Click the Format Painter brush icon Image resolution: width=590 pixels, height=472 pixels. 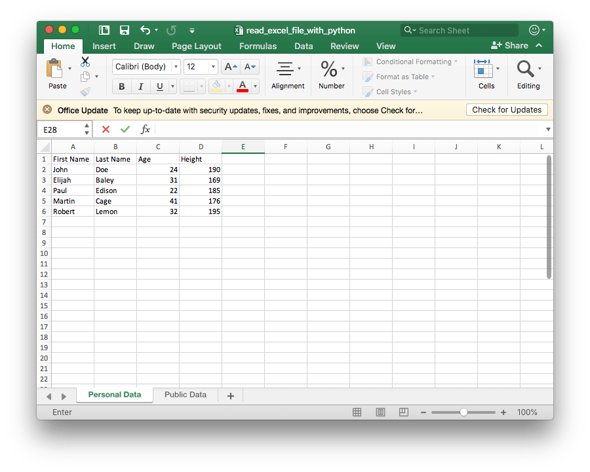[84, 91]
